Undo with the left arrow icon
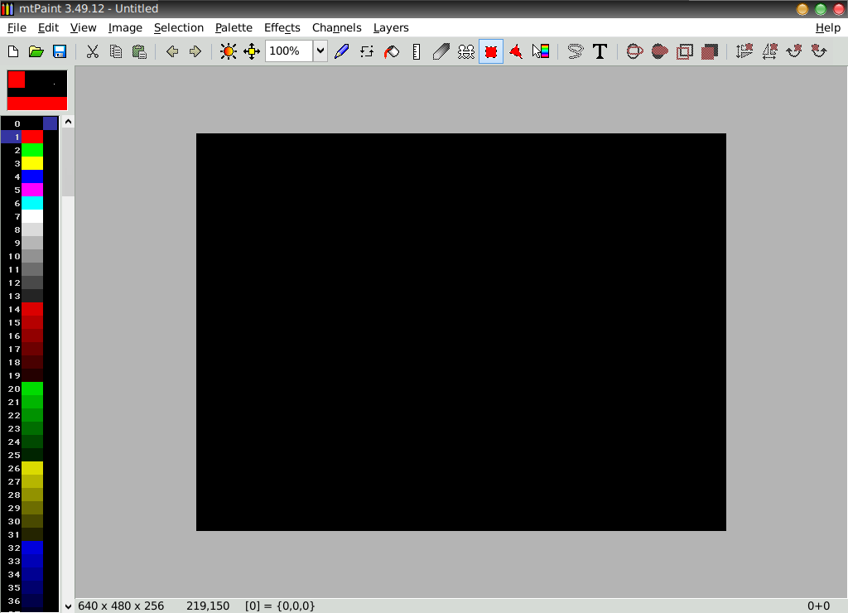848x613 pixels. (172, 51)
